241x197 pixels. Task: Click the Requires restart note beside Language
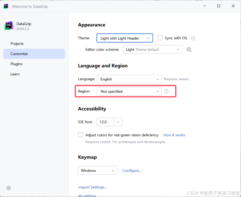(x=176, y=79)
